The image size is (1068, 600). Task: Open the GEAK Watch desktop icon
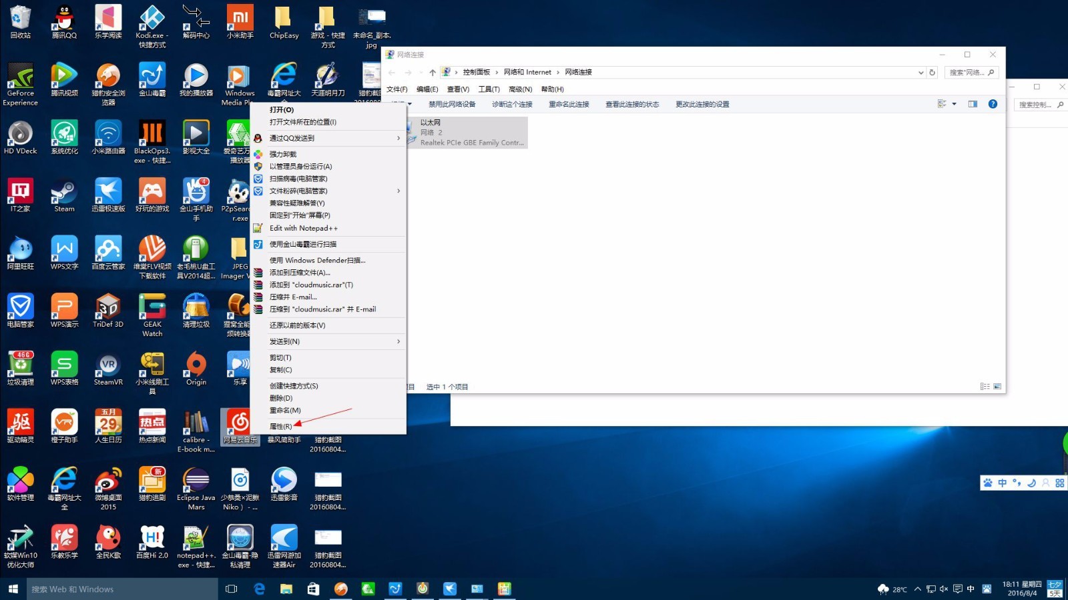(x=152, y=315)
